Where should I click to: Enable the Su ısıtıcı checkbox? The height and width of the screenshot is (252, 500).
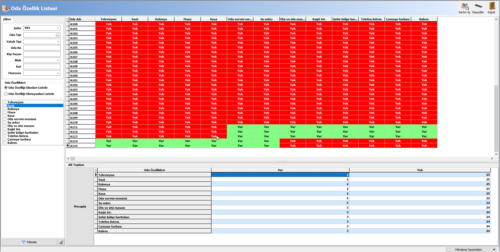coord(5,122)
